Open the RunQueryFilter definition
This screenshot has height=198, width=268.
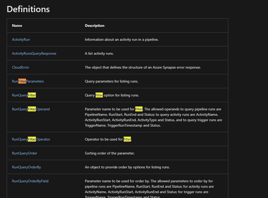click(x=24, y=95)
